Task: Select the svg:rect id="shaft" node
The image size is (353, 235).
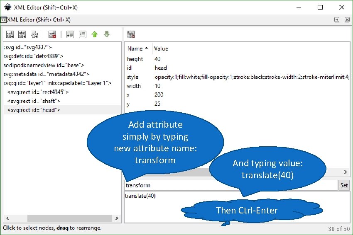Action: point(34,101)
